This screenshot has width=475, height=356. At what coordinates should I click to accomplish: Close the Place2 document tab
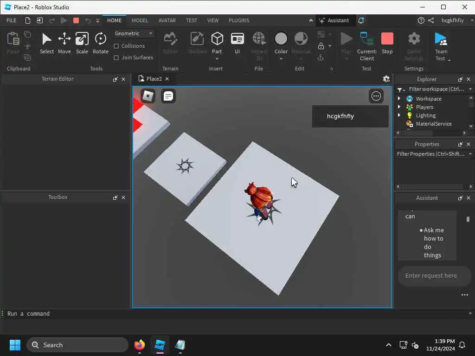[x=167, y=79]
